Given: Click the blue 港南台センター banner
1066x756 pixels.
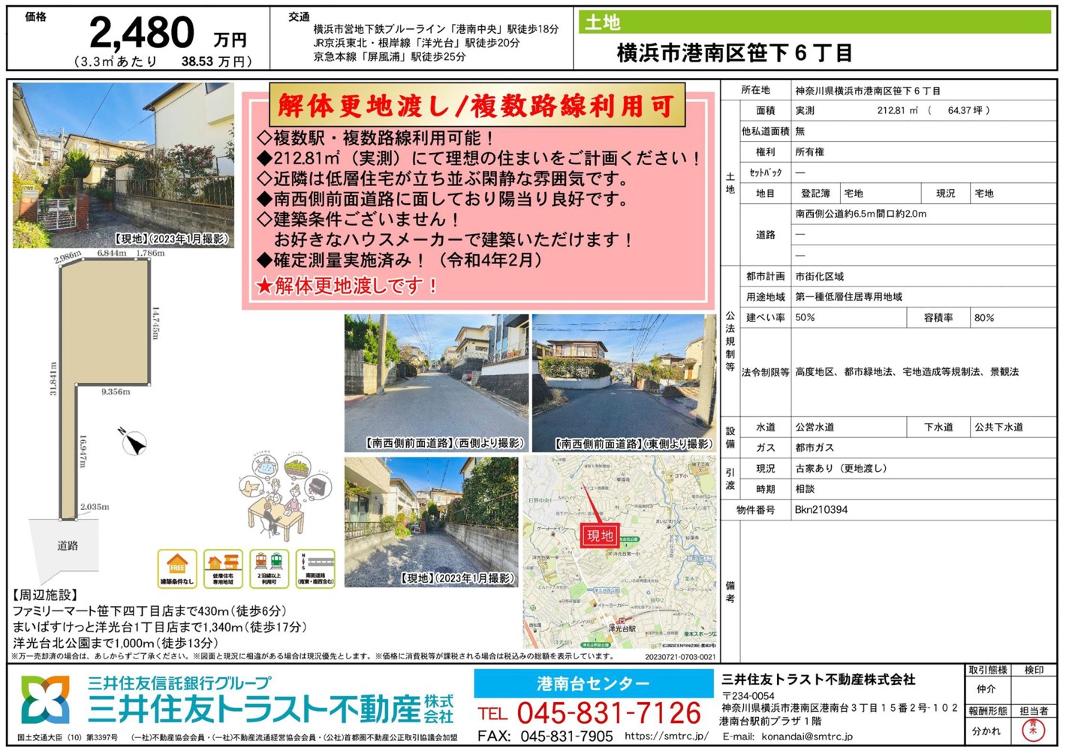Looking at the screenshot, I should click(x=593, y=683).
